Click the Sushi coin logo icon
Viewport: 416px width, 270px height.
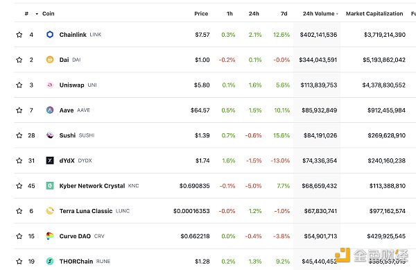coord(50,135)
